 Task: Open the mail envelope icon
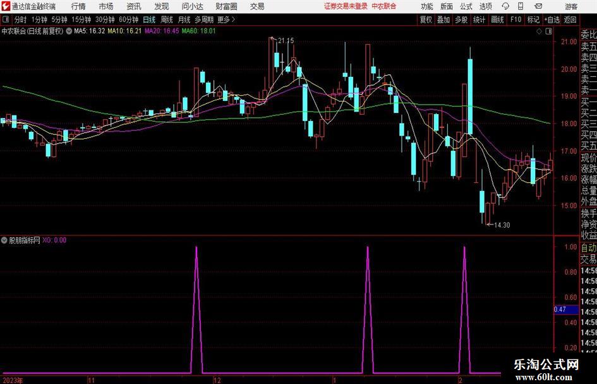pos(538,6)
